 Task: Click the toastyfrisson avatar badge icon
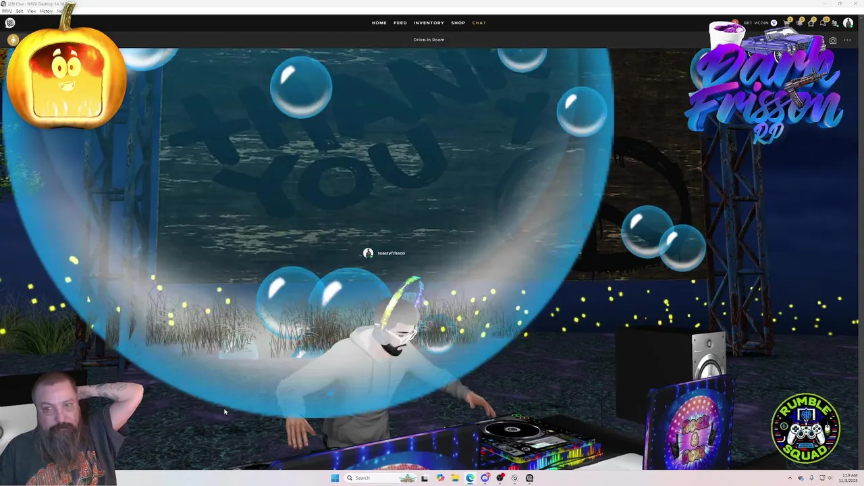[368, 253]
